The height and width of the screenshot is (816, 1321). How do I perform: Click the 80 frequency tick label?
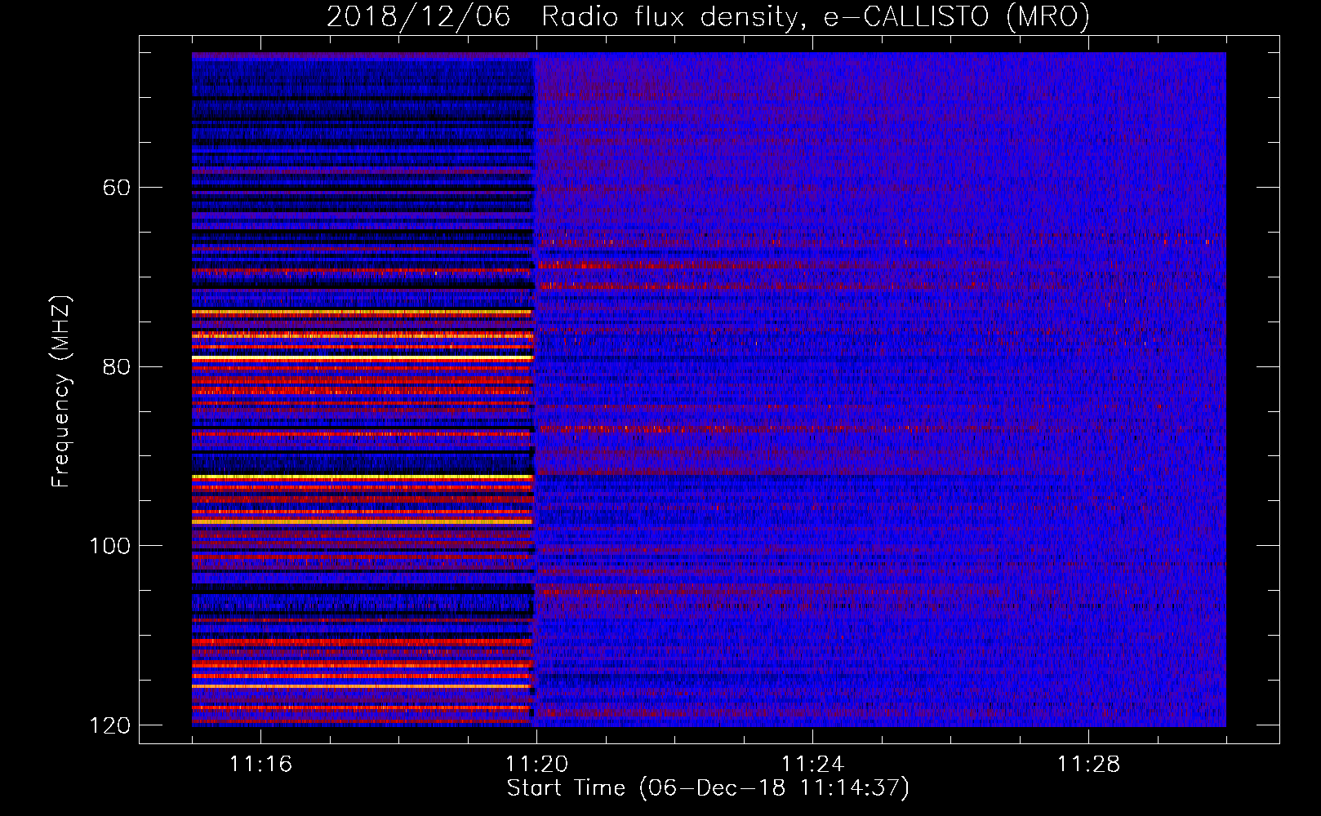117,366
